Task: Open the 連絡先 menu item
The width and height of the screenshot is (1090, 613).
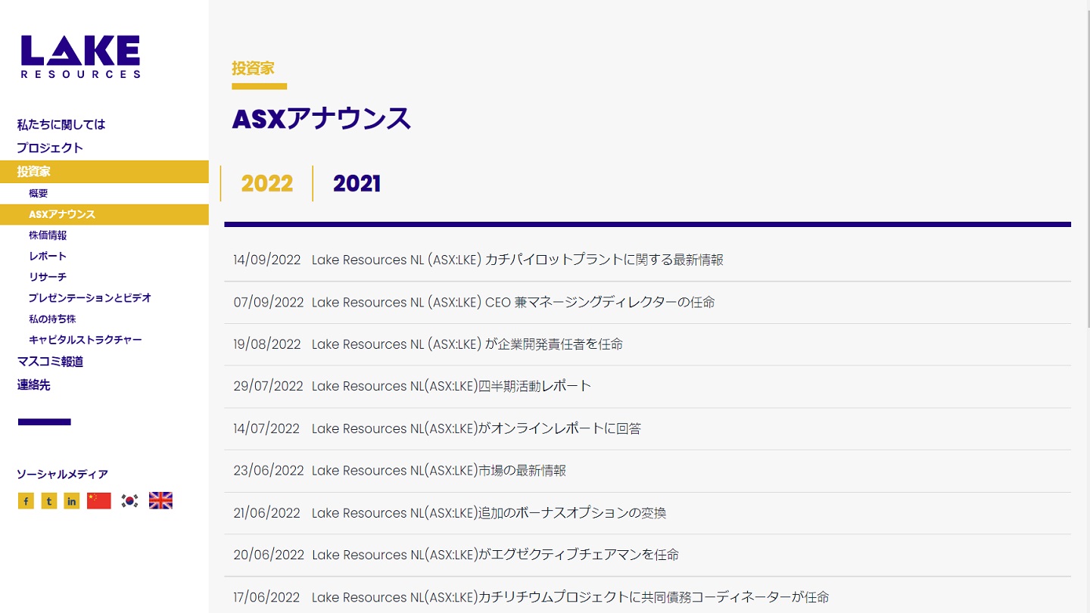Action: click(x=34, y=385)
